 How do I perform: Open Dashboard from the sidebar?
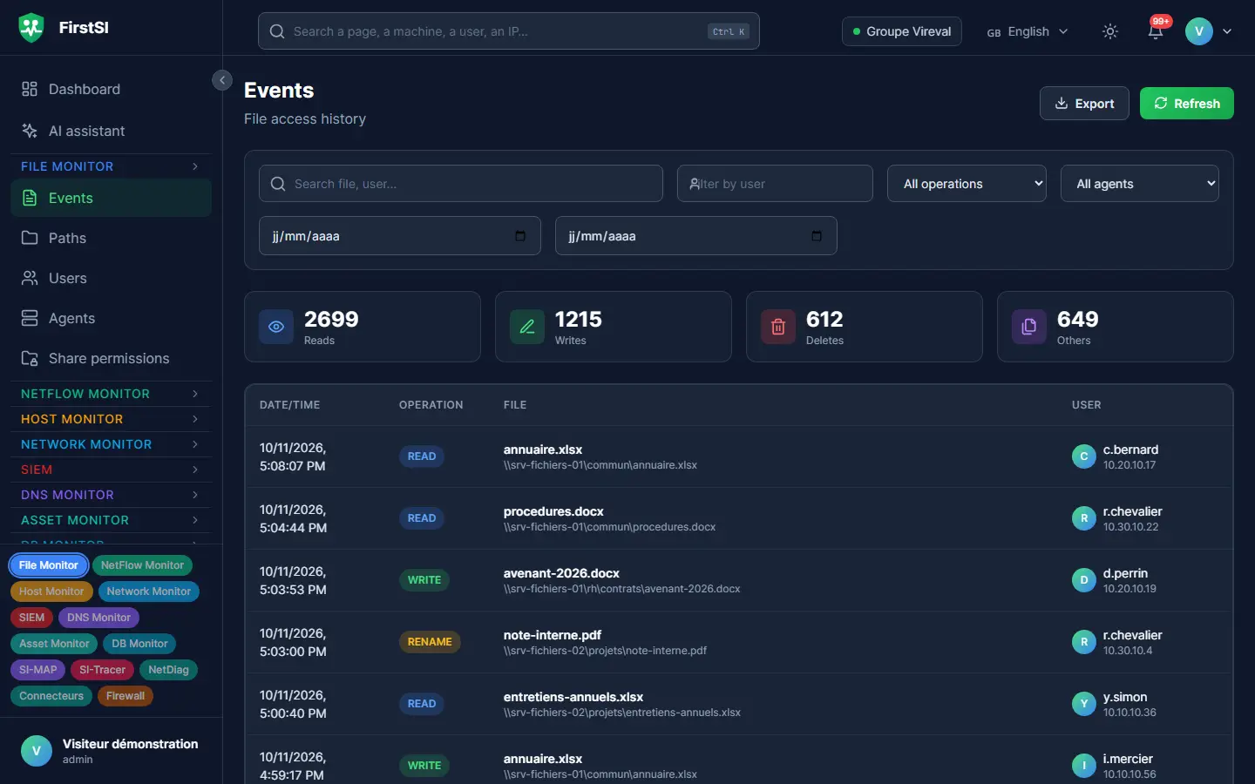(111, 89)
